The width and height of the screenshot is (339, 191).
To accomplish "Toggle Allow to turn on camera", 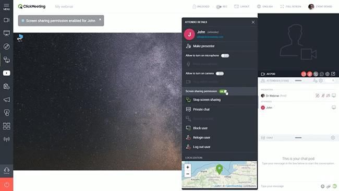I will click(220, 74).
